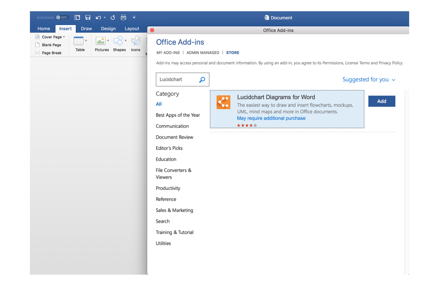
Task: Click the Redo circular arrow icon
Action: 113,18
